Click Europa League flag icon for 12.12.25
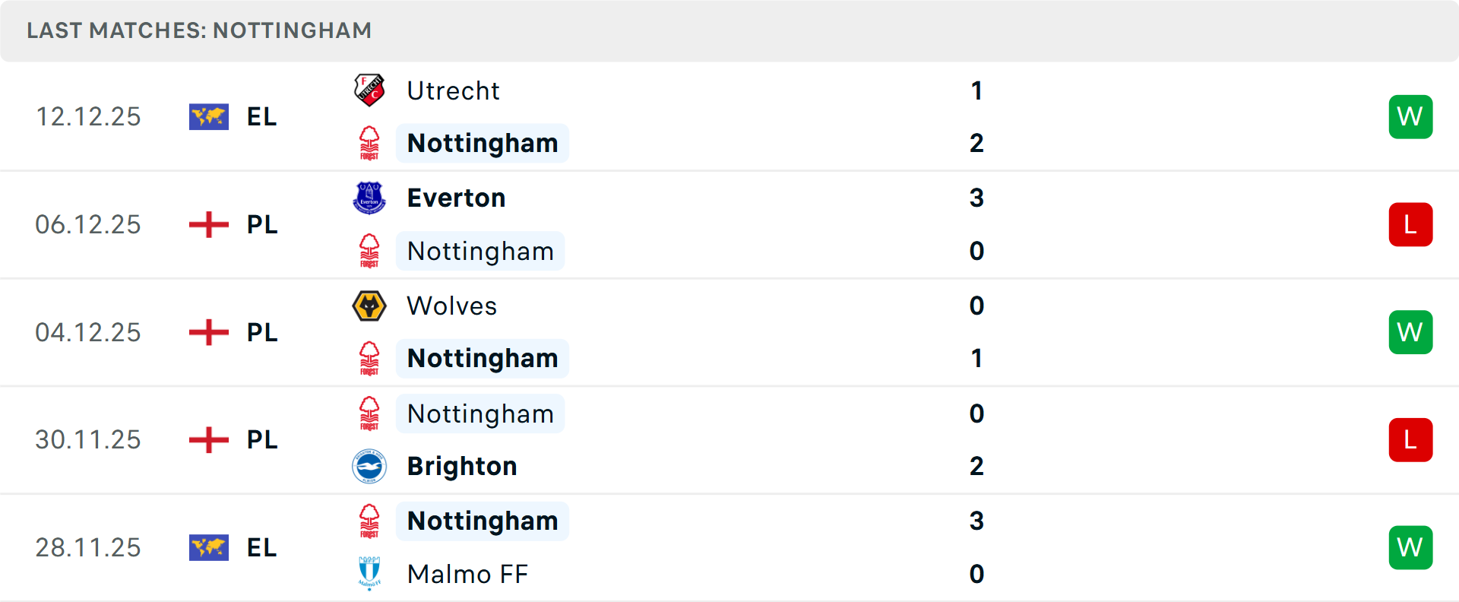Image resolution: width=1459 pixels, height=602 pixels. click(x=209, y=116)
